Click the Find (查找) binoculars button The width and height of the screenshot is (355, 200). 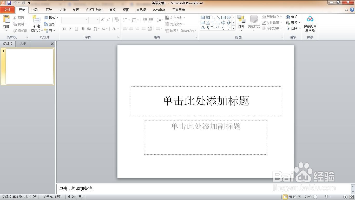[292, 17]
